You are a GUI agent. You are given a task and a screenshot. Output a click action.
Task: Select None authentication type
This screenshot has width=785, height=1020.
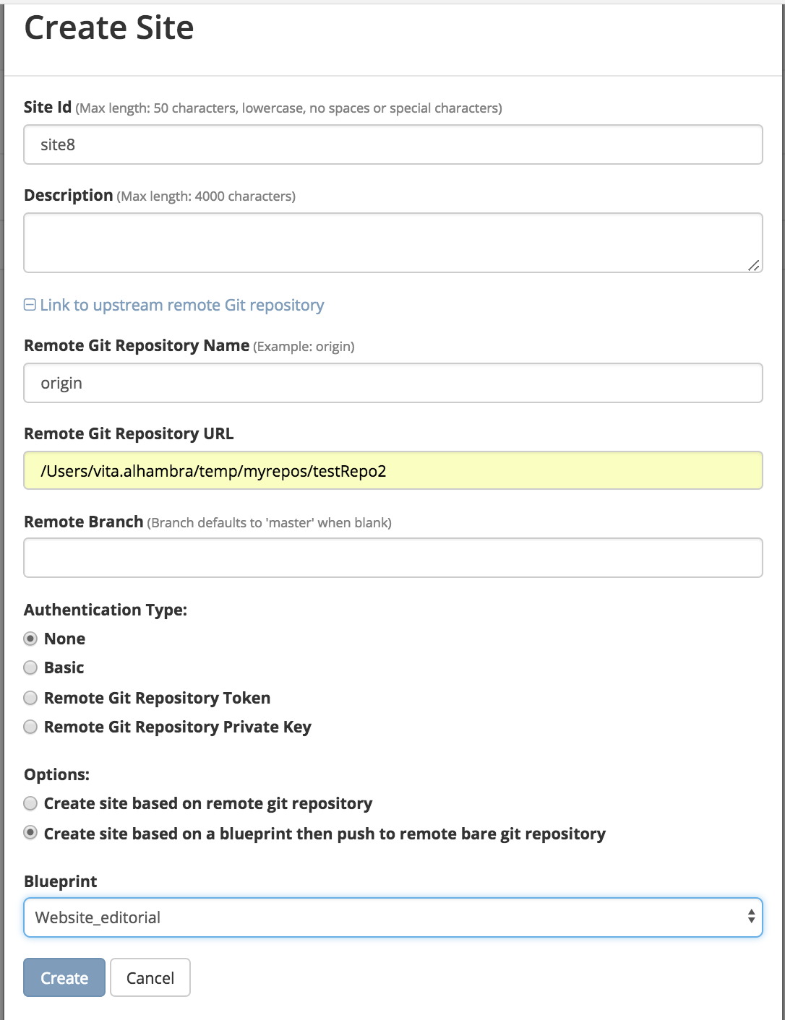point(30,639)
